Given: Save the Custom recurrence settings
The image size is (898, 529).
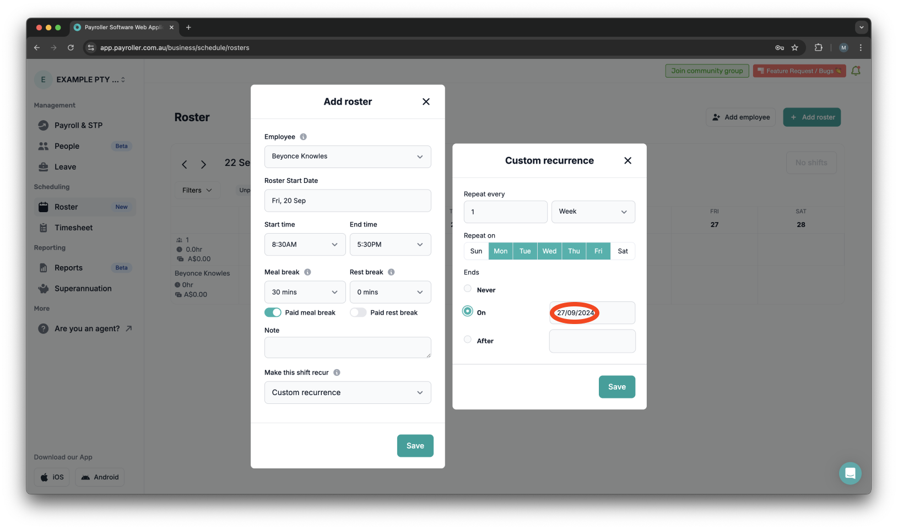Looking at the screenshot, I should [616, 387].
